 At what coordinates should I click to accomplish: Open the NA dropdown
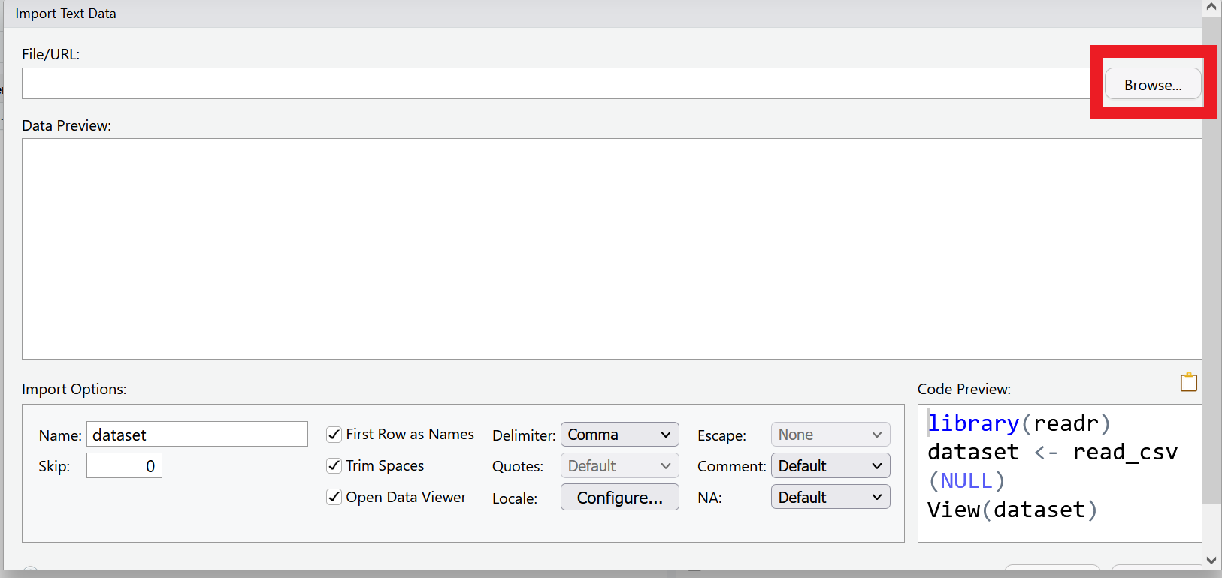(x=830, y=498)
